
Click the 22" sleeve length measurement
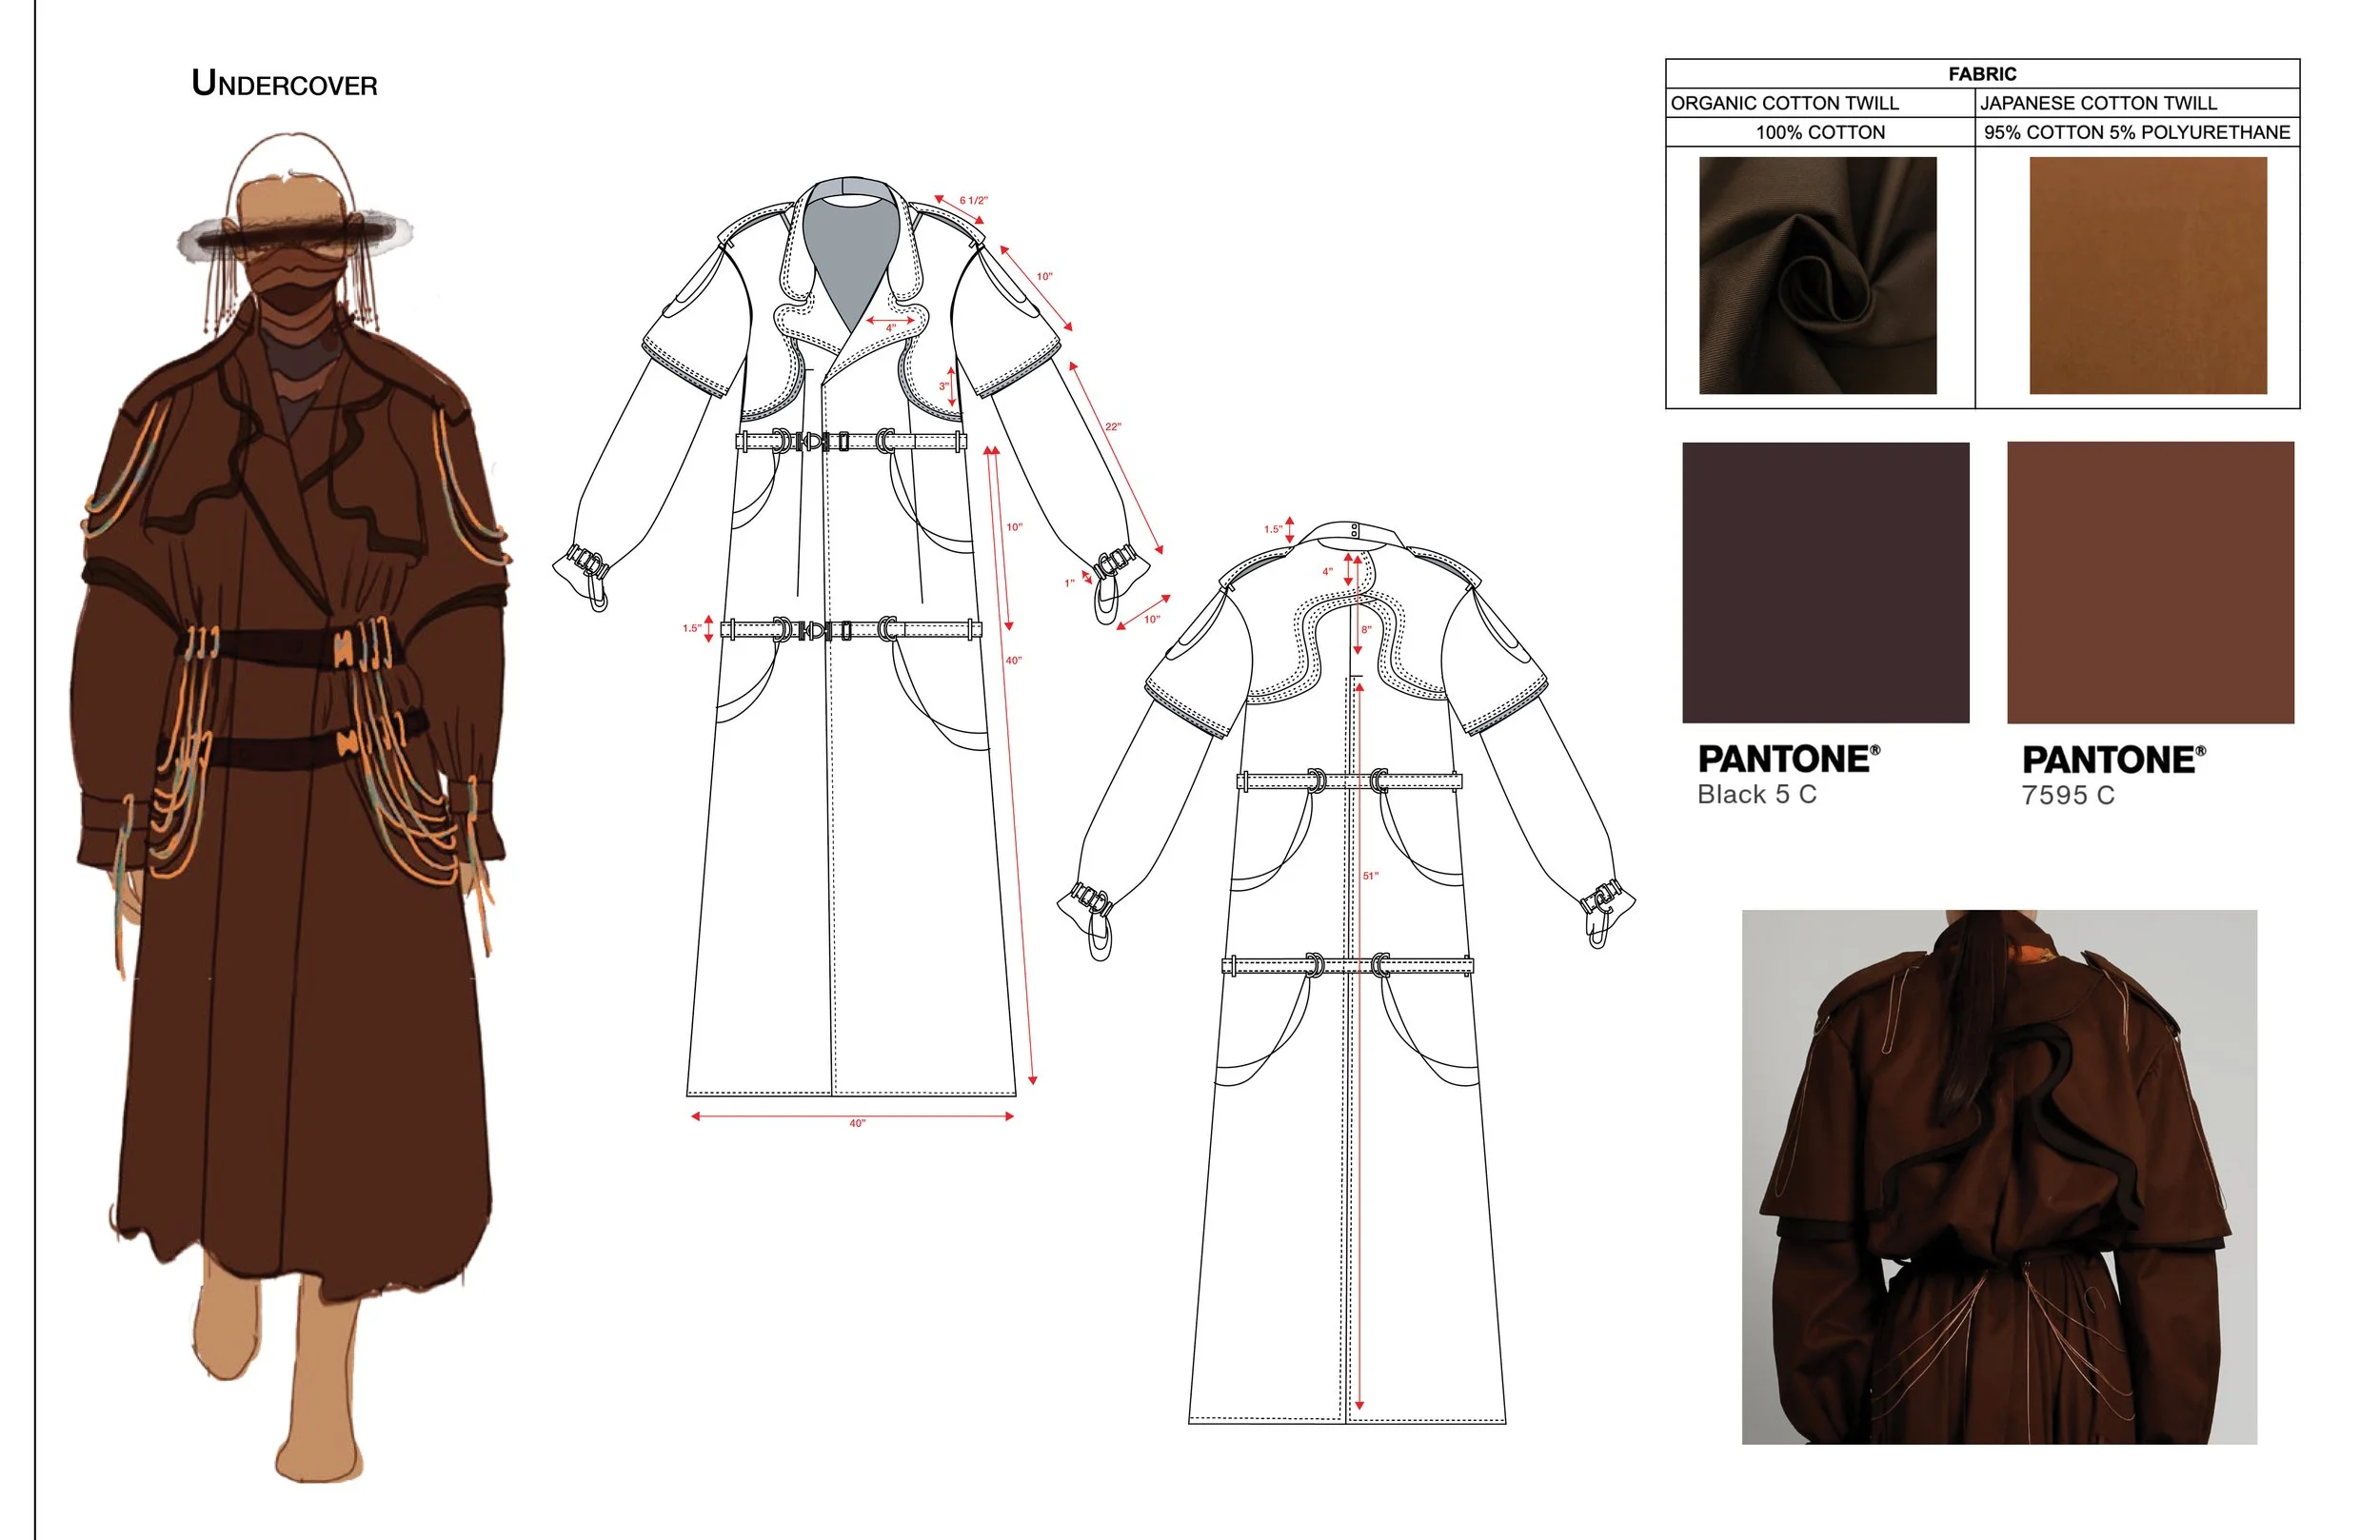coord(1113,427)
